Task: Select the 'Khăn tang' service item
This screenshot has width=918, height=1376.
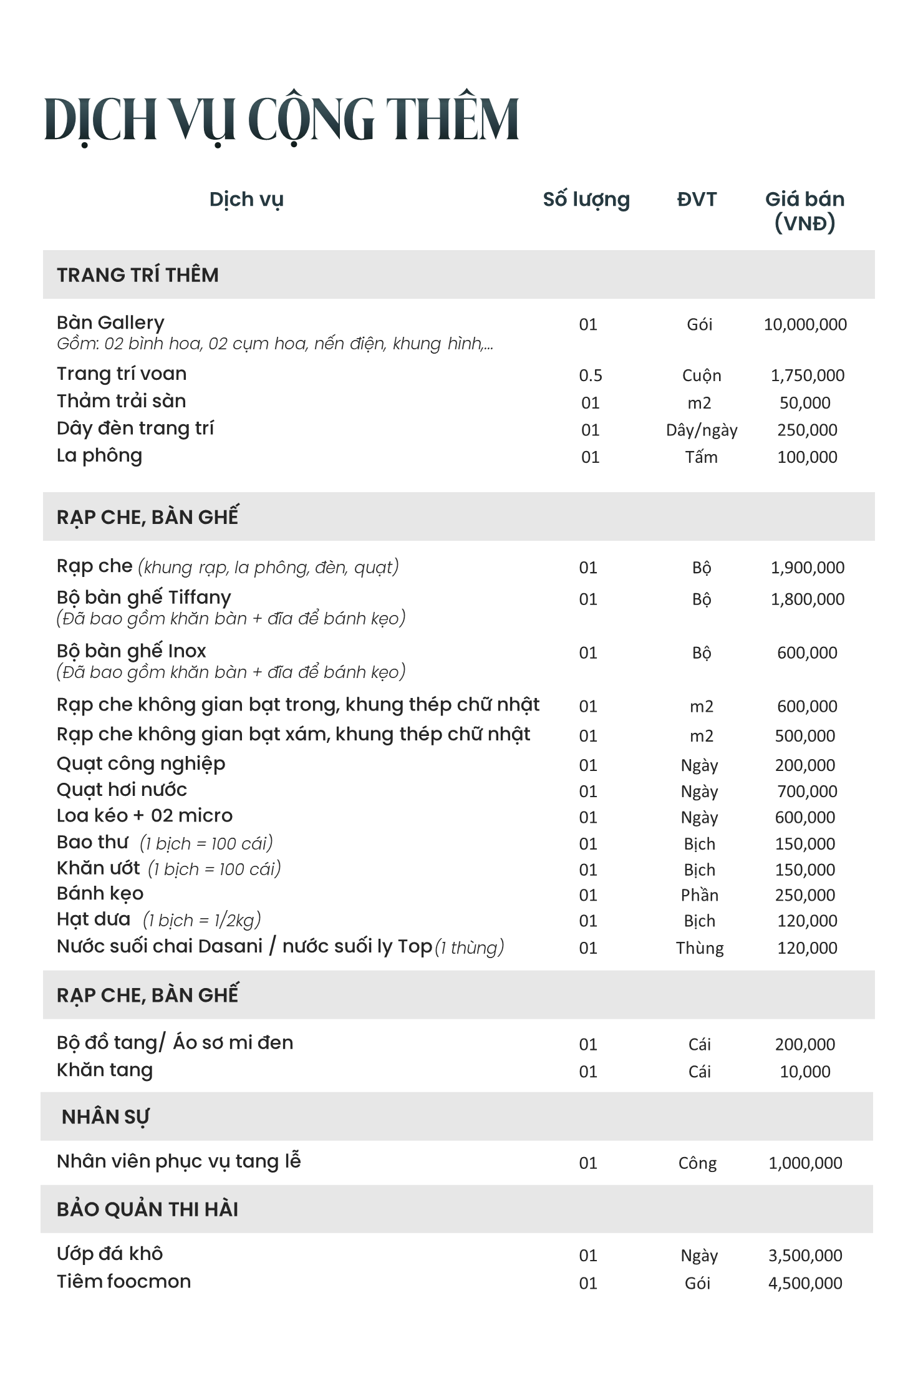Action: pyautogui.click(x=105, y=1070)
